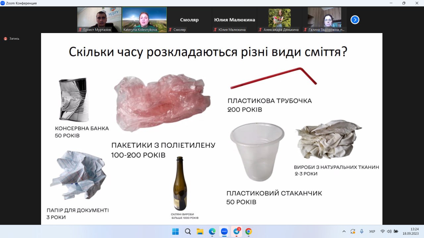This screenshot has height=238, width=424.
Task: Open Telegram from the taskbar
Action: 237,231
